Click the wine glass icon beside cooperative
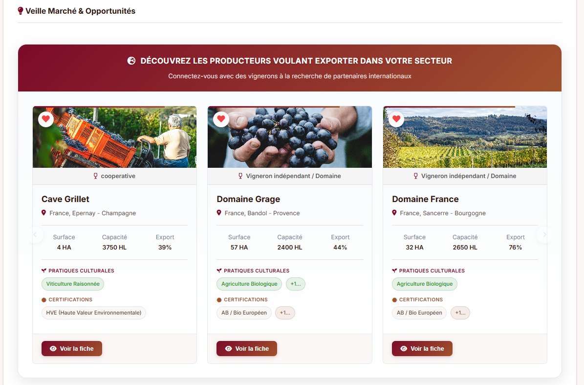Viewport: 584px width, 385px height. (x=96, y=176)
